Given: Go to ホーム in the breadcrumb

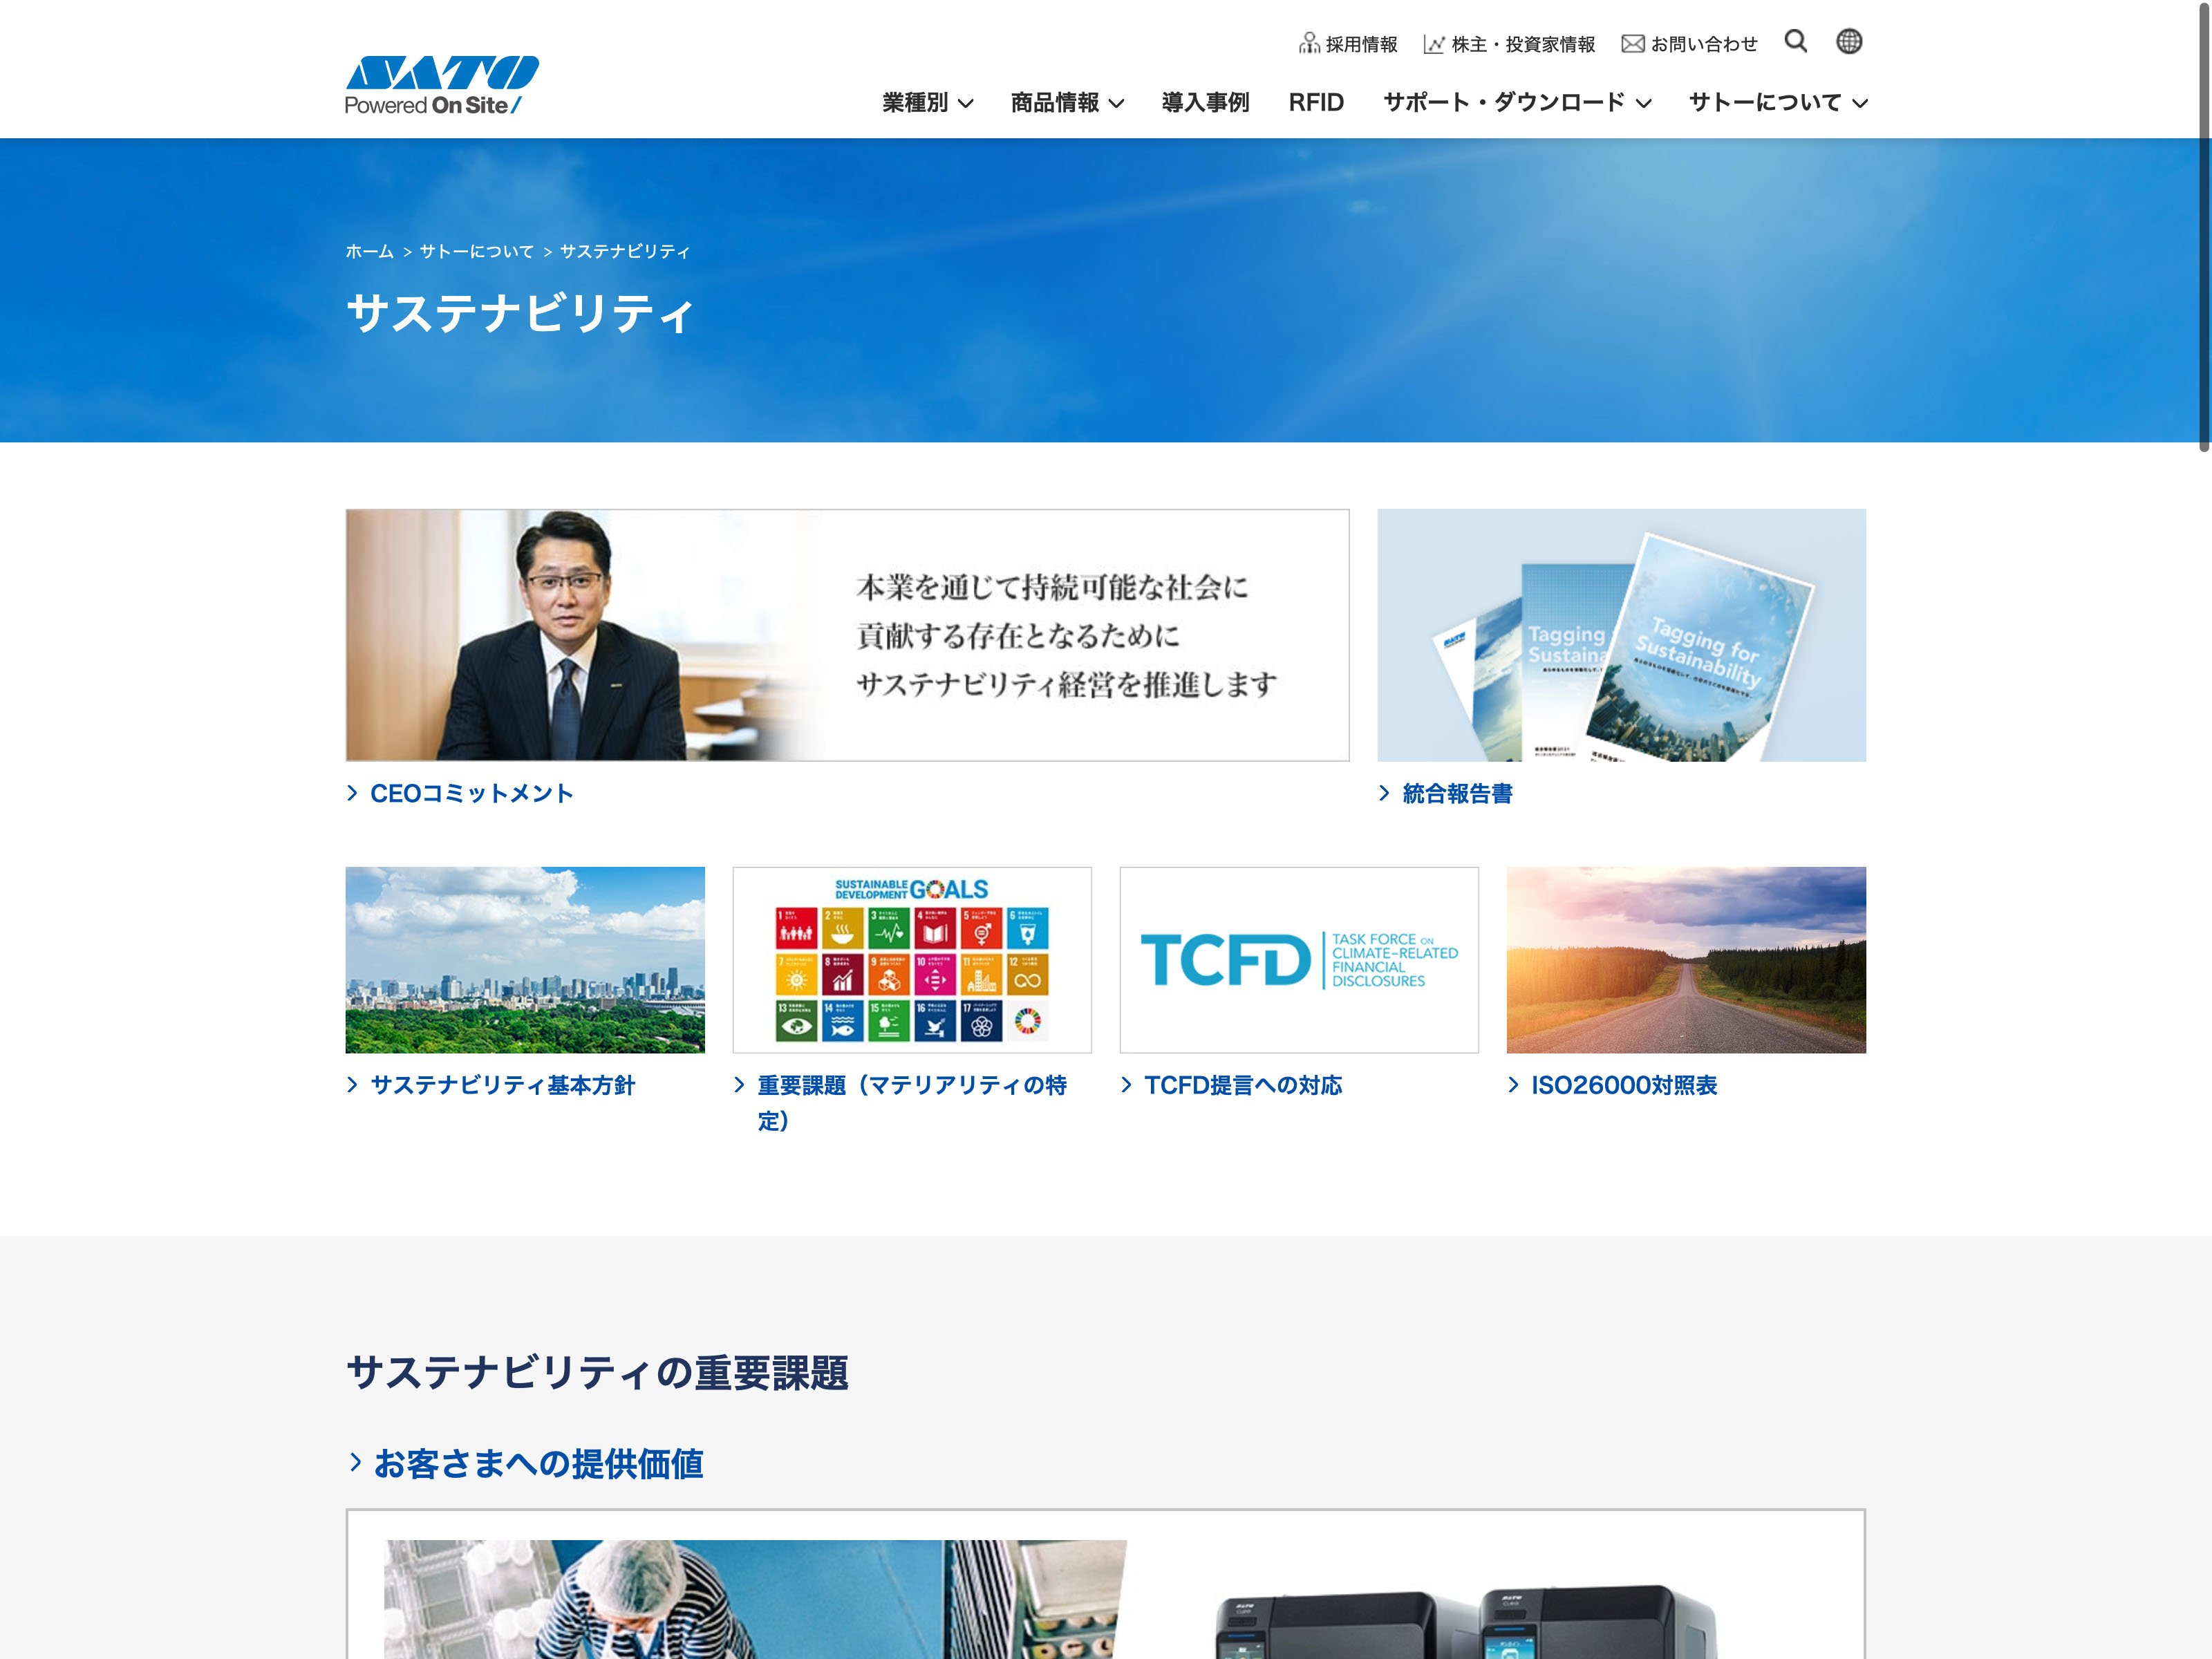Looking at the screenshot, I should (x=369, y=251).
